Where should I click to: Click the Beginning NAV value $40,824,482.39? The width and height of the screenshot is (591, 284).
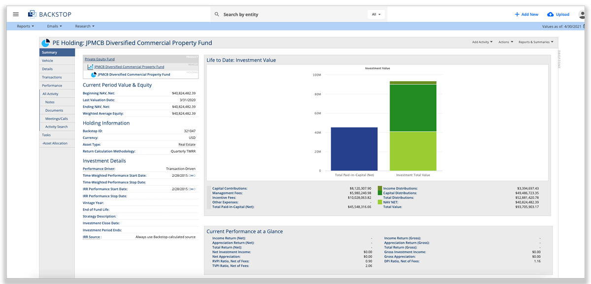(x=184, y=93)
